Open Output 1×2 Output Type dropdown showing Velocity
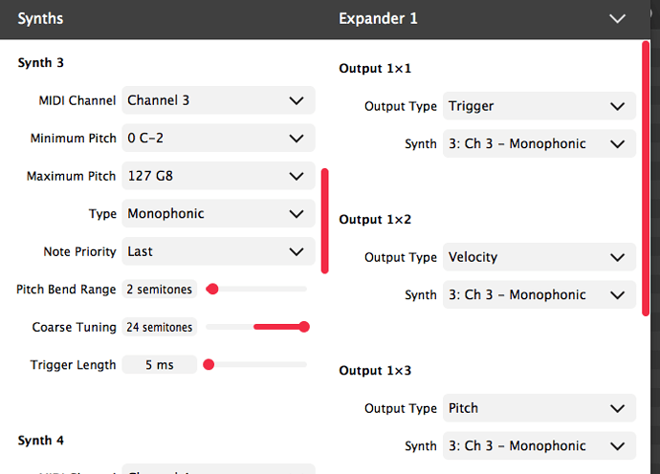 (539, 257)
